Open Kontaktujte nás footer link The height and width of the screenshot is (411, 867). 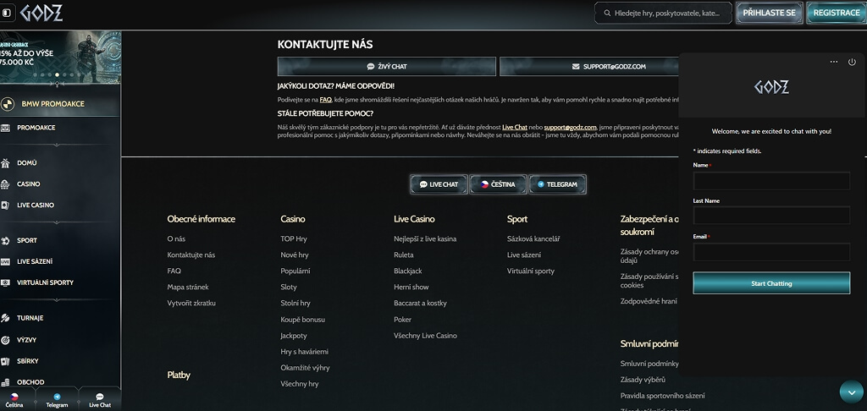[191, 255]
